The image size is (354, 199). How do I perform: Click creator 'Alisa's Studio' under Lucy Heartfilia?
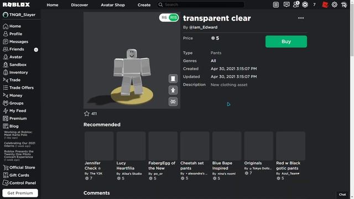(x=132, y=174)
